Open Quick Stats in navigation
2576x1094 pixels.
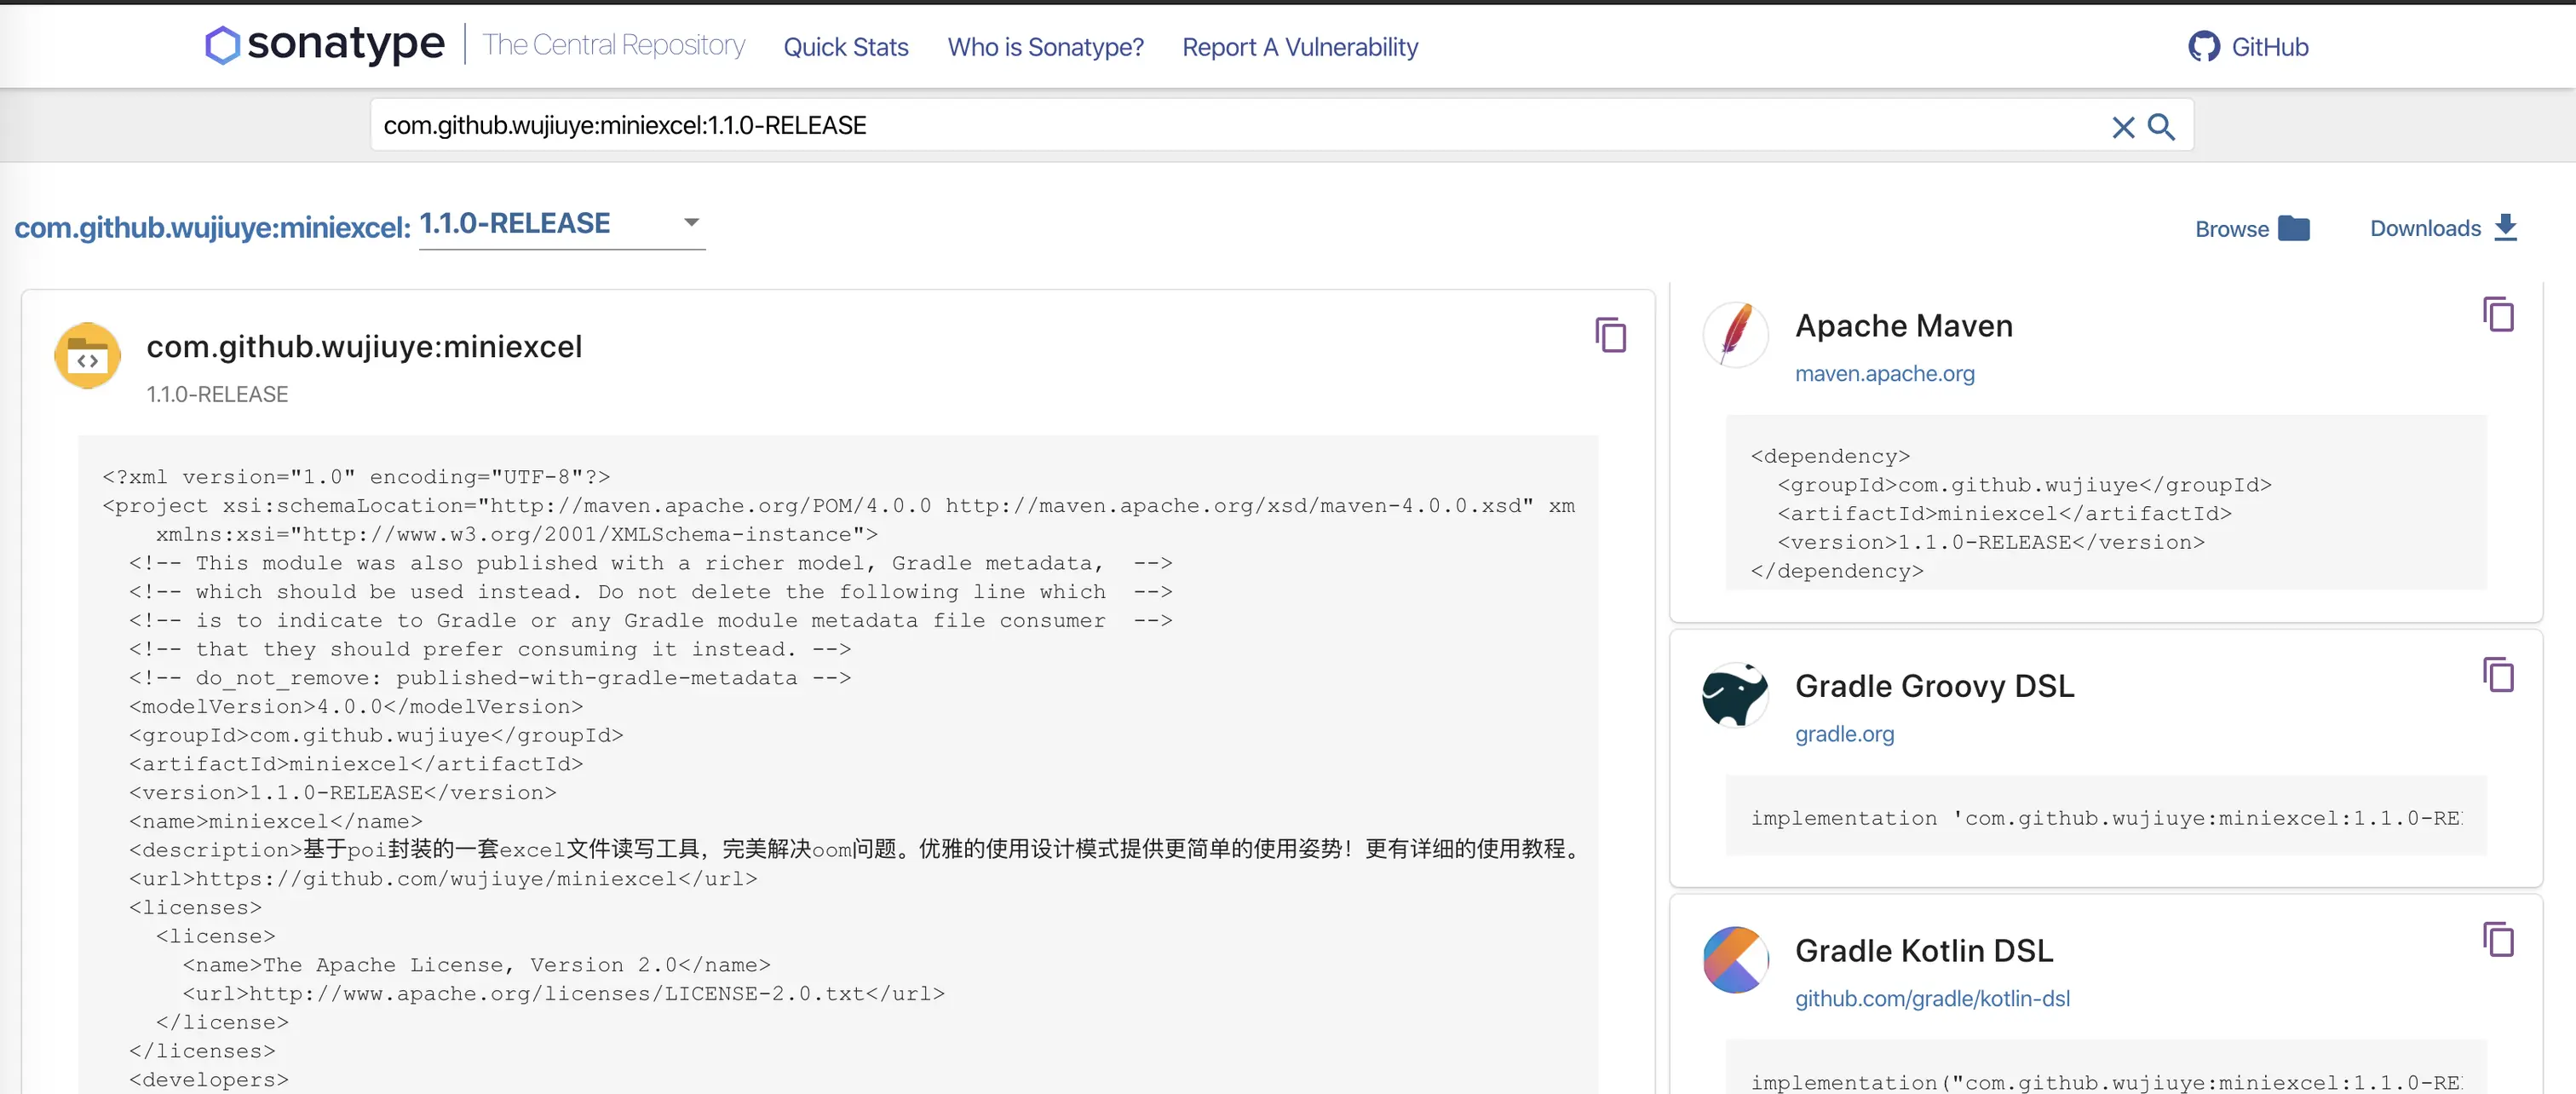[845, 47]
